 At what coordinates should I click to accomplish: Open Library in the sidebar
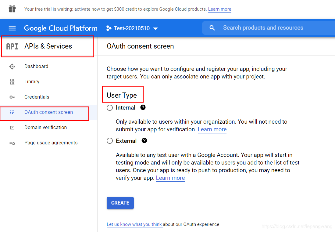(32, 82)
